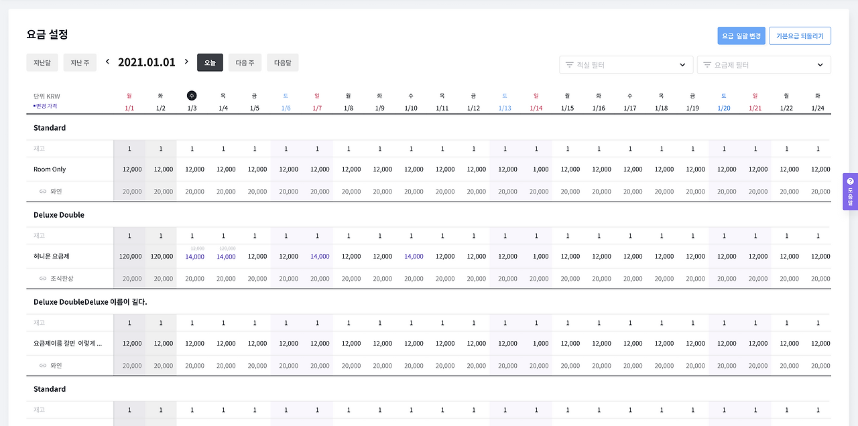Click the 허니문 요금제 rate plan label
Image resolution: width=858 pixels, height=426 pixels.
pos(51,257)
